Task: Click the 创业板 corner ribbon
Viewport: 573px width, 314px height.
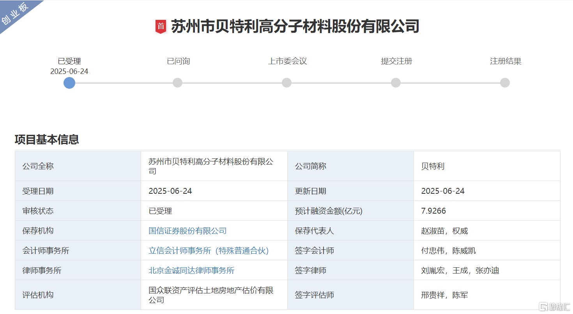Action: point(16,15)
